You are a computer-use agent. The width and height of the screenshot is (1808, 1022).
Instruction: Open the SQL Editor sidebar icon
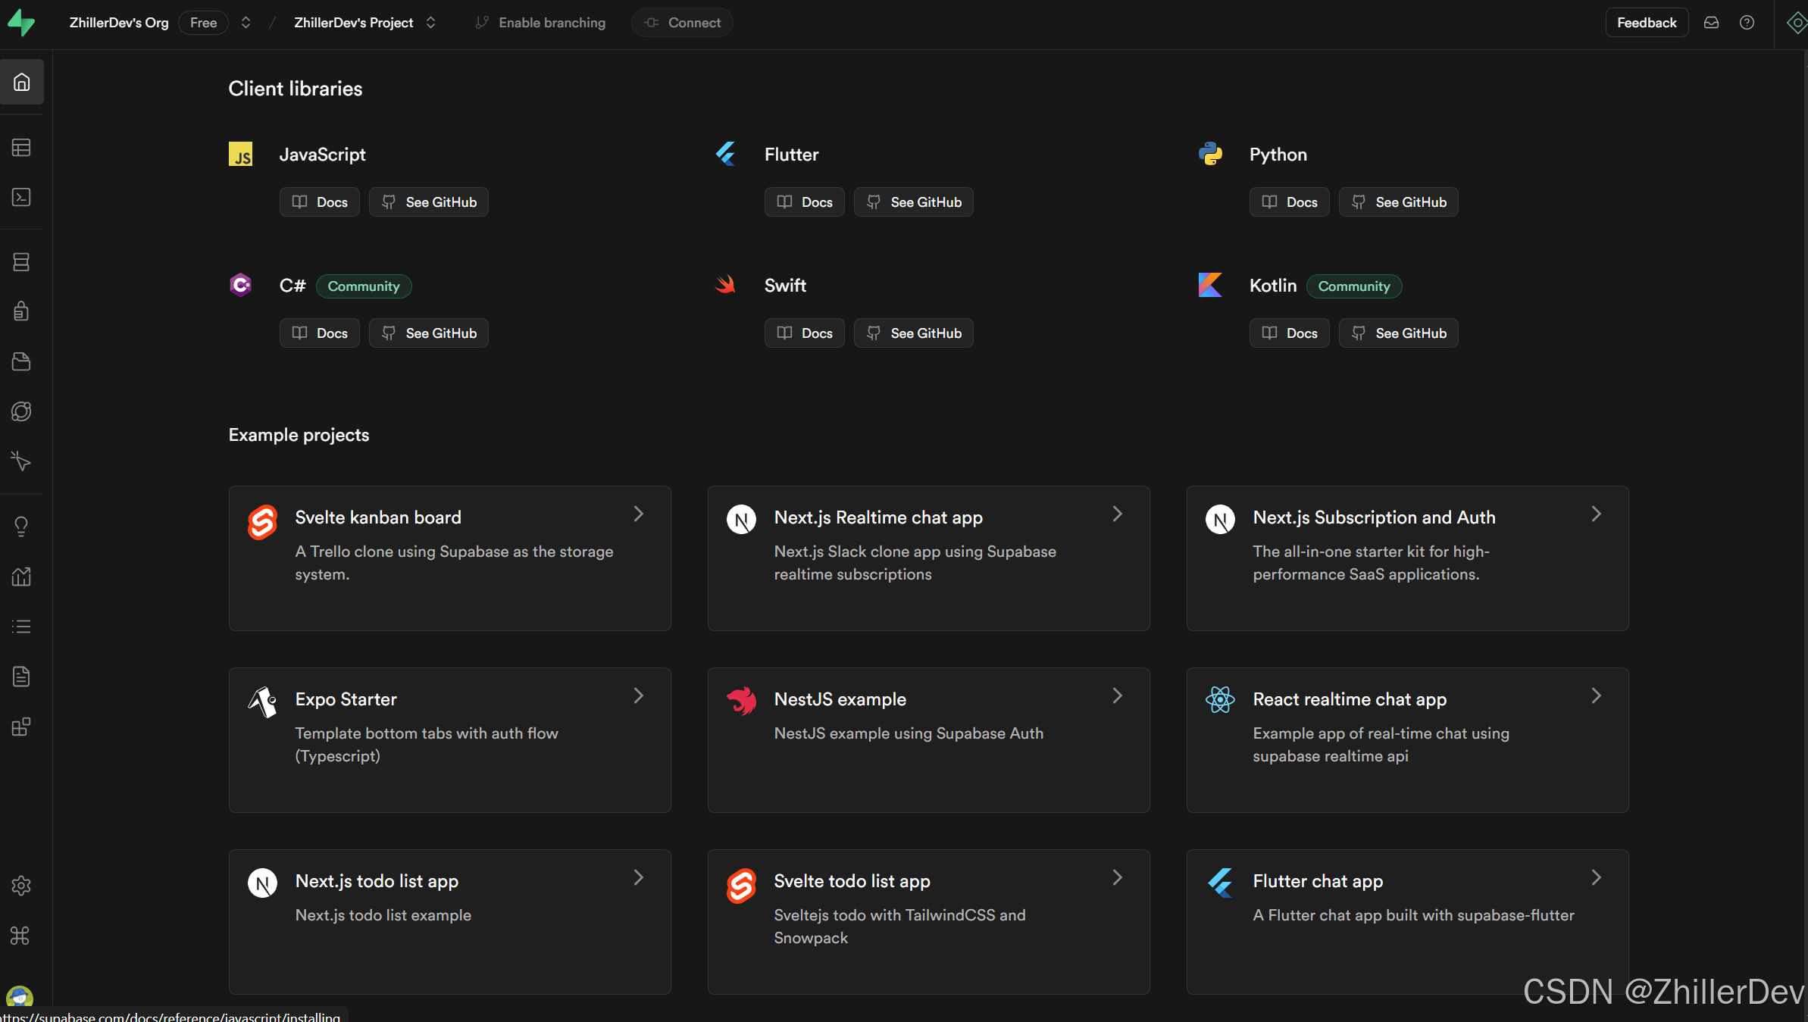pos(21,198)
